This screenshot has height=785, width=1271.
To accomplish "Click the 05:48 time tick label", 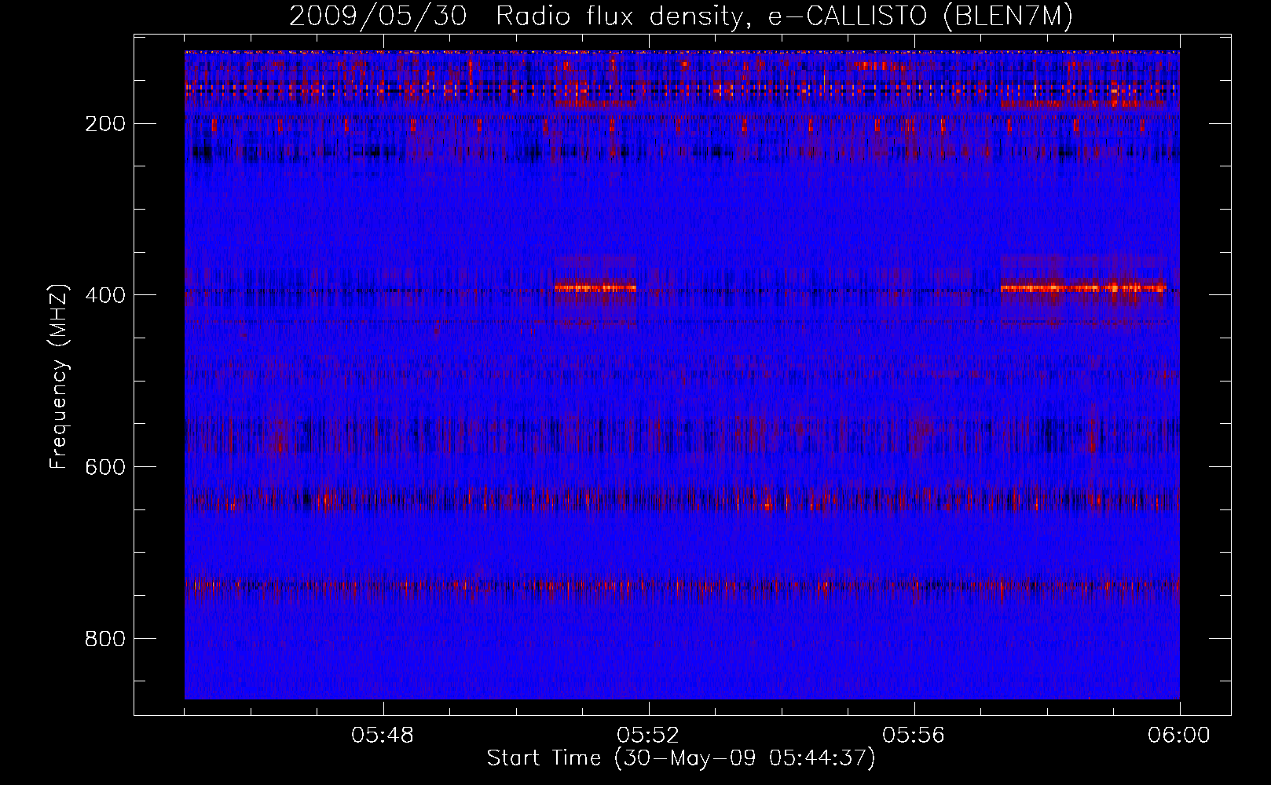I will tap(383, 736).
